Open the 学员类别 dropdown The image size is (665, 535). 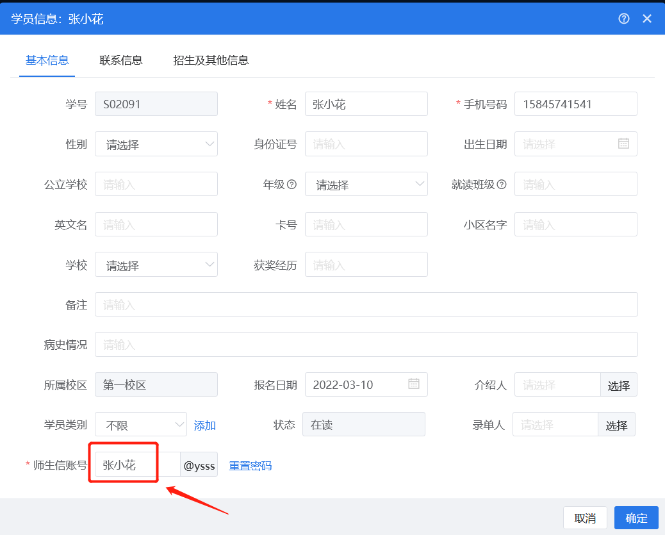click(x=141, y=424)
